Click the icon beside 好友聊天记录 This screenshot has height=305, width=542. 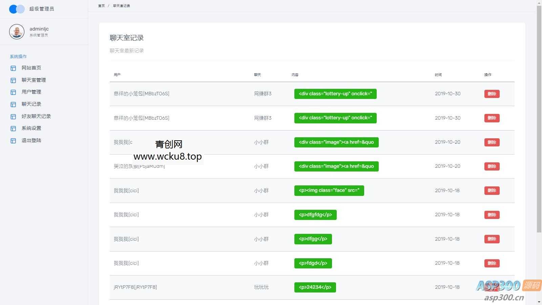coord(13,117)
